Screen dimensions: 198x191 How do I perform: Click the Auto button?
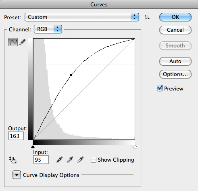click(175, 62)
